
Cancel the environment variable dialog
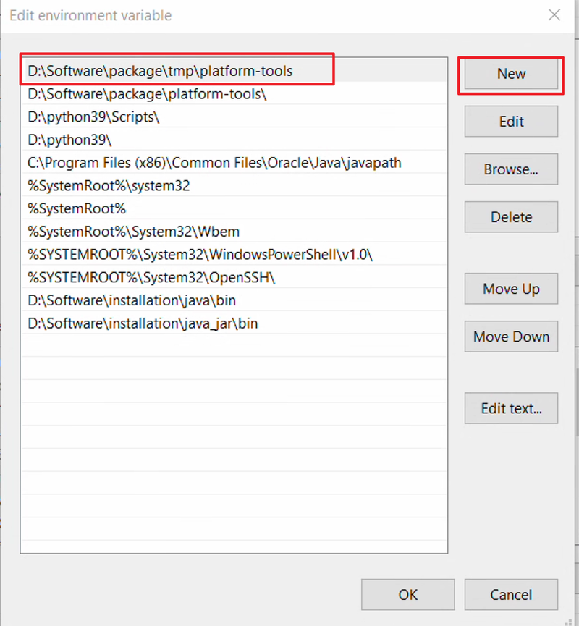pos(511,595)
